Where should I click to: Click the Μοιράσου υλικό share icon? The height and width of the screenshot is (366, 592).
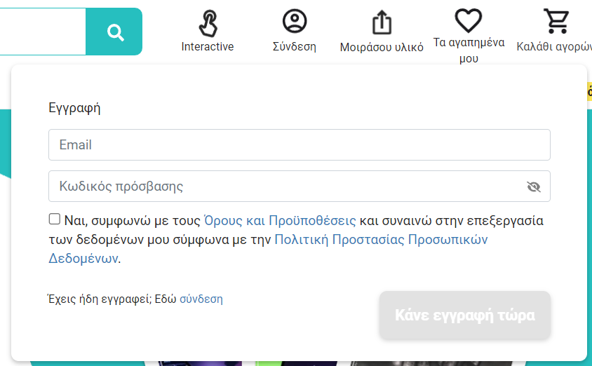tap(382, 22)
